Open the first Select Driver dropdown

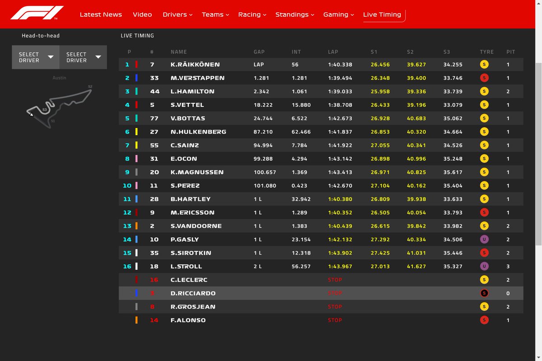pyautogui.click(x=36, y=57)
